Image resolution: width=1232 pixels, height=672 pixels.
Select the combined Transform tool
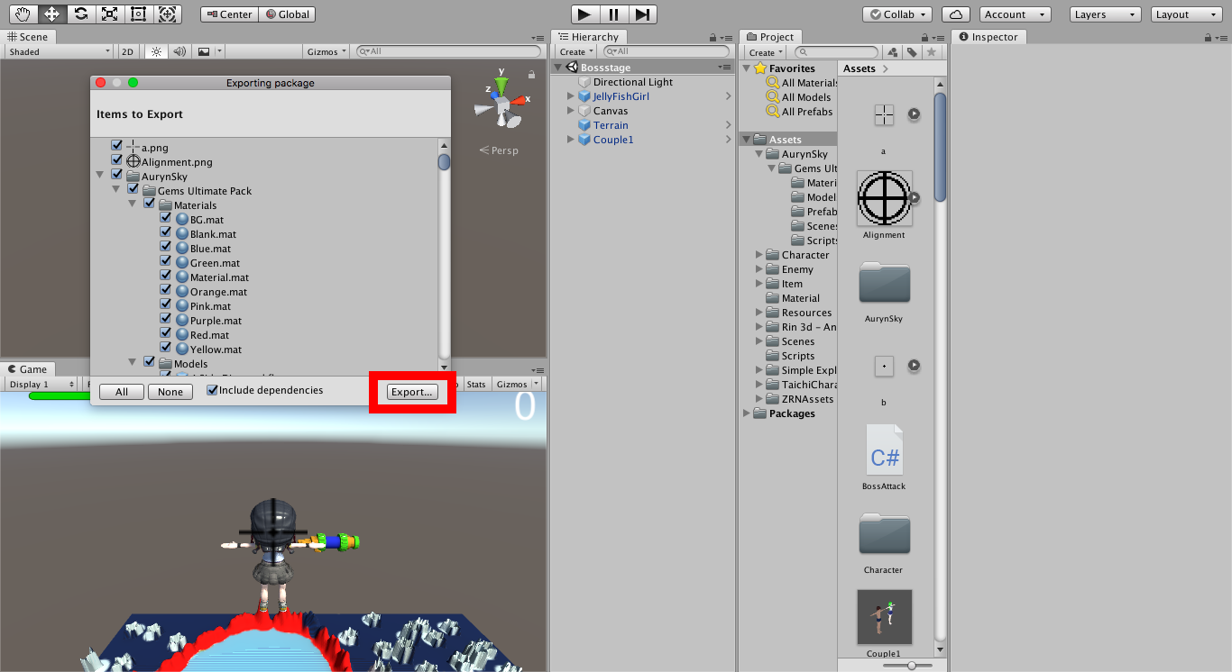[167, 14]
